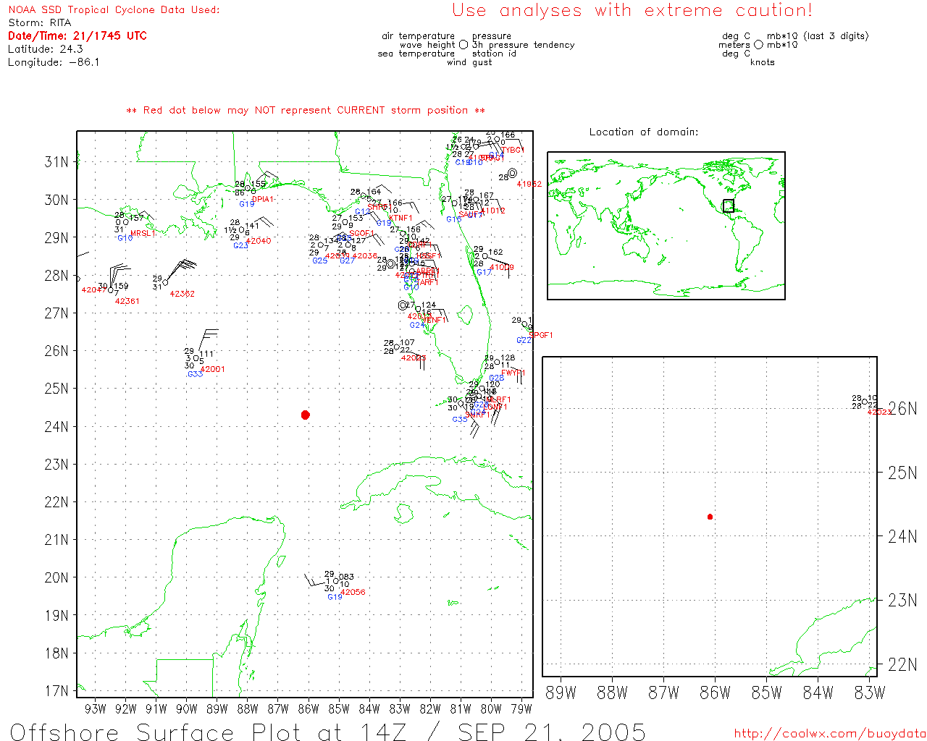Click station ID label DPIA1
This screenshot has width=927, height=741.
coord(263,200)
